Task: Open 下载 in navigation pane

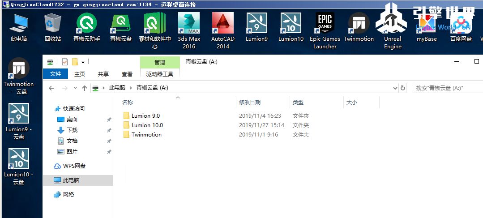Action: coord(72,130)
